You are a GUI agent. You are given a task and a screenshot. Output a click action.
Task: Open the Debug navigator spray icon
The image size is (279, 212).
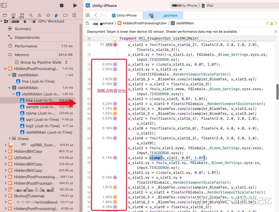pos(57,15)
